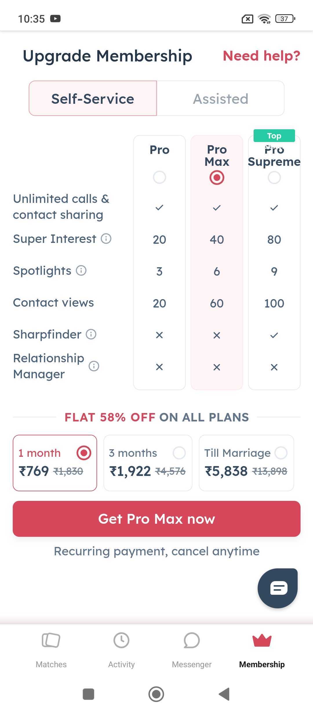Screen dimensions: 313x713
Task: Select the Pro plan radio button
Action: [159, 177]
